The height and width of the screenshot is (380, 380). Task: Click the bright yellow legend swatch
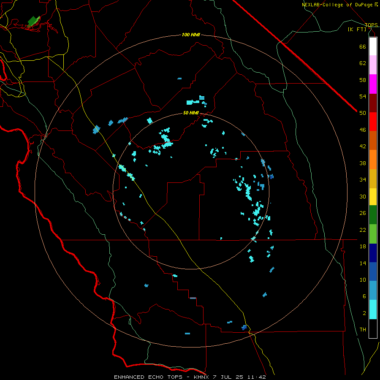pos(373,197)
